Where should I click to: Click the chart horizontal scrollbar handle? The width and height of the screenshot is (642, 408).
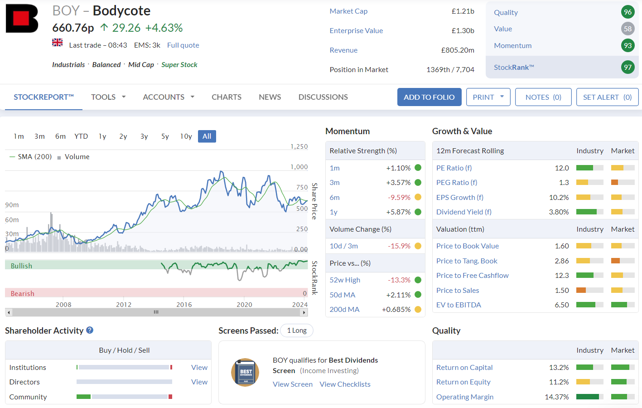point(156,312)
